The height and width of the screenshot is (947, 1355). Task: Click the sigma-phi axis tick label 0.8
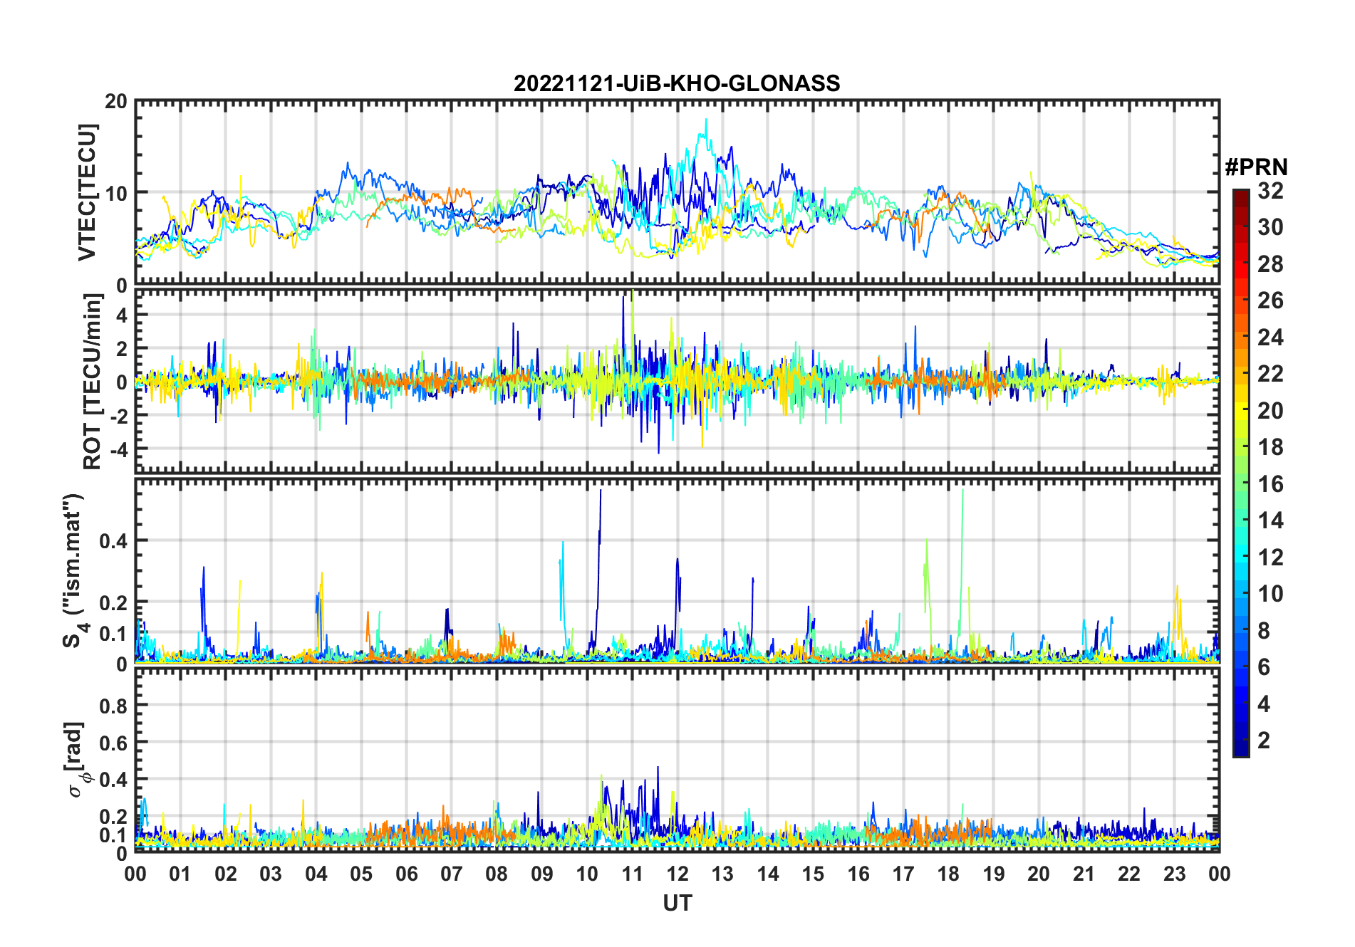pyautogui.click(x=113, y=706)
